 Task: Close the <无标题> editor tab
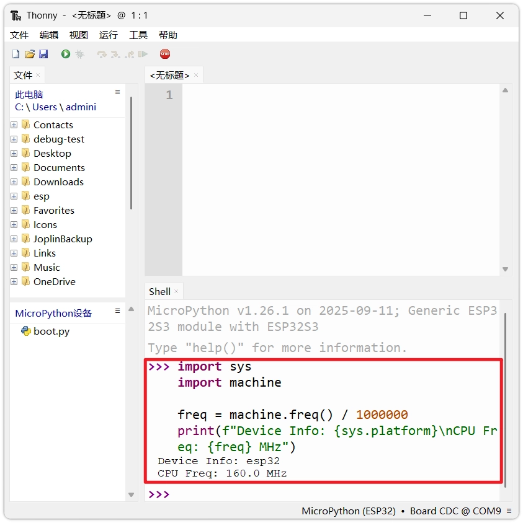(196, 75)
